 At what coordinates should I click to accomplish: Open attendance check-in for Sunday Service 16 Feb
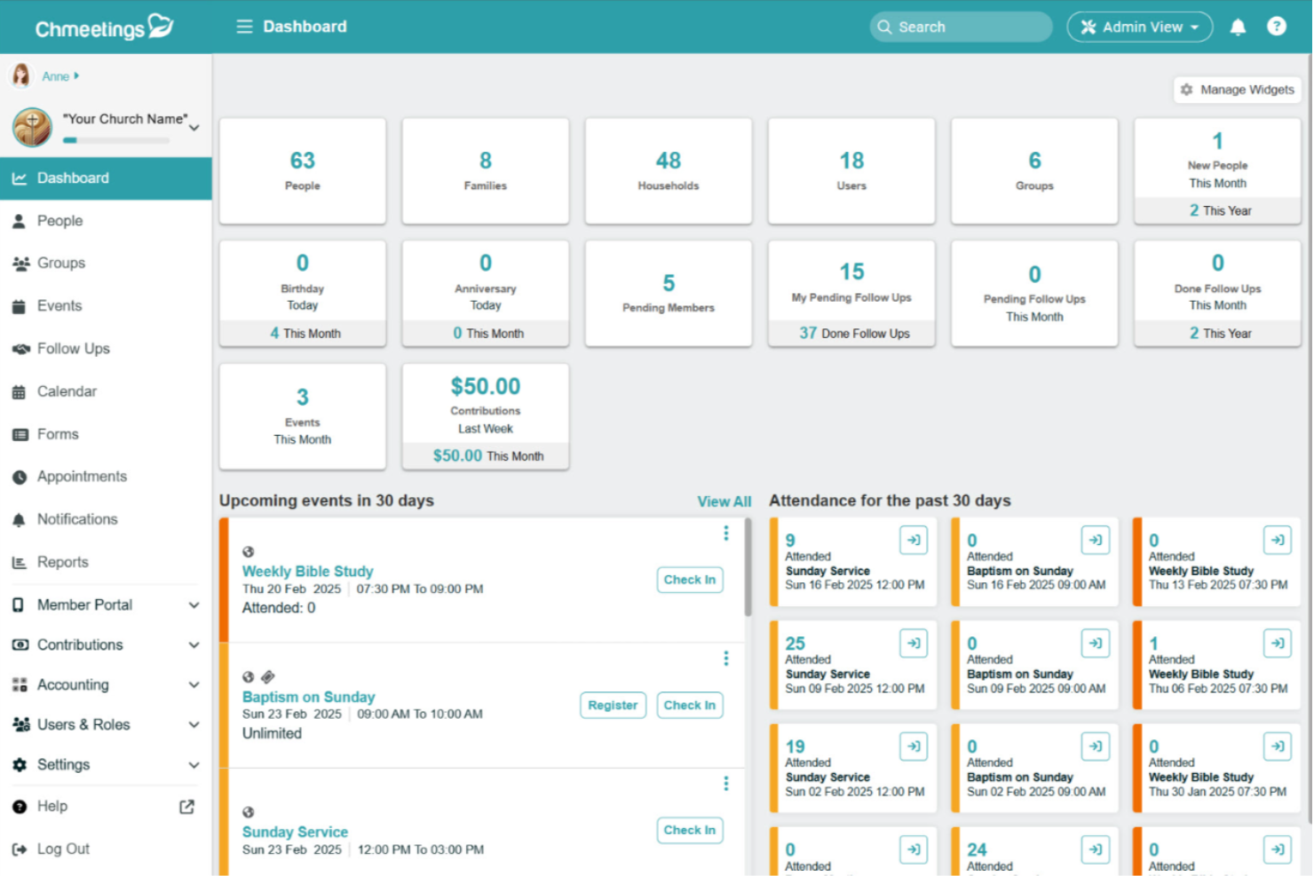(x=914, y=540)
